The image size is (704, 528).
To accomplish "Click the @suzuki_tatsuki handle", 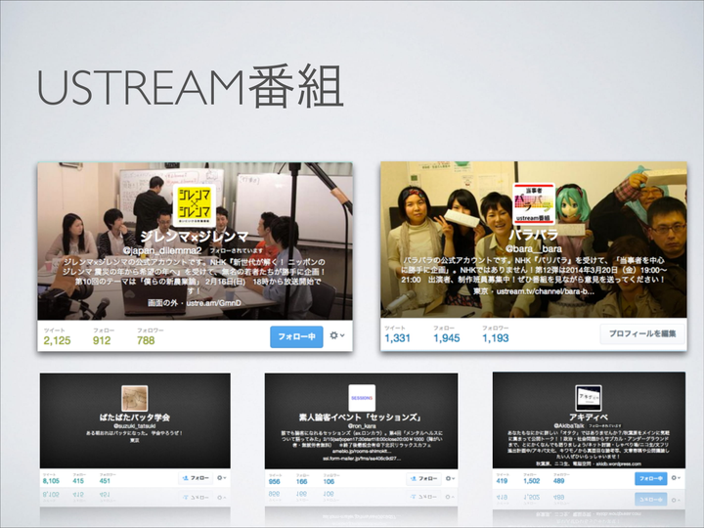I will pos(135,425).
